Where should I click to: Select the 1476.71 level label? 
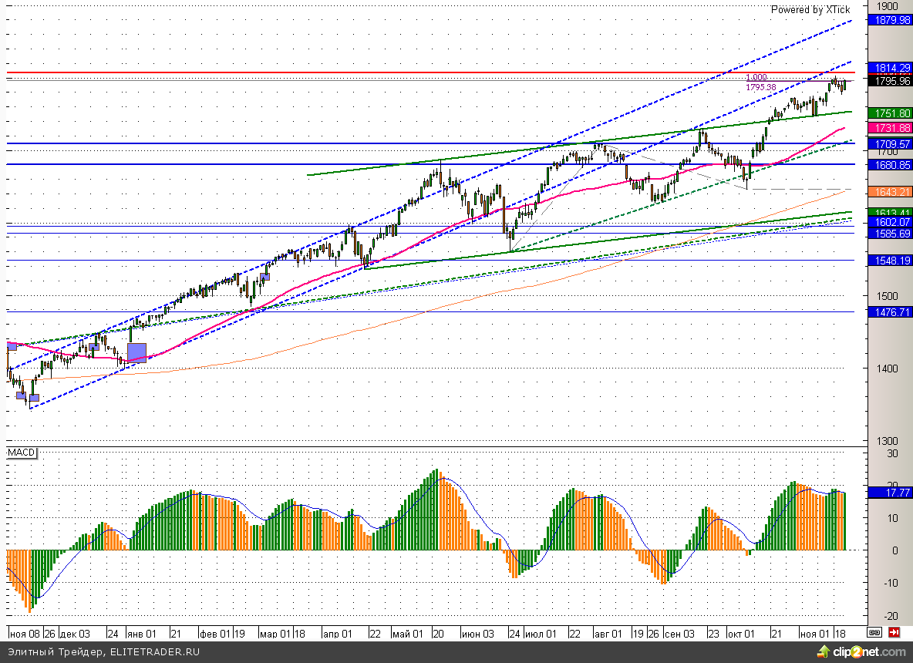click(890, 312)
